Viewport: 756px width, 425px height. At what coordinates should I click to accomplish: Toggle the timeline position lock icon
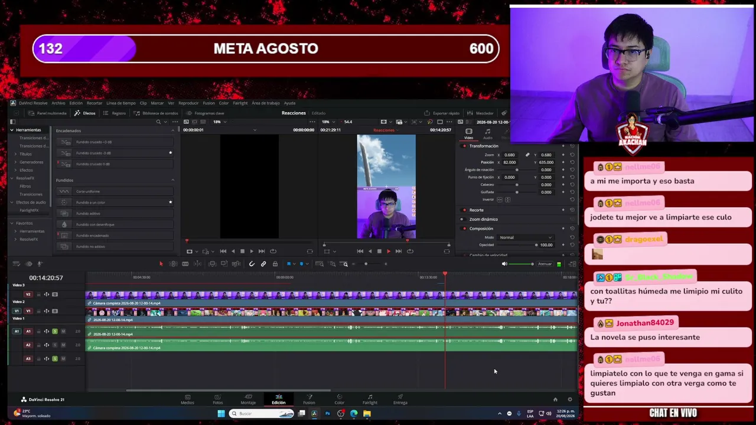pos(275,264)
